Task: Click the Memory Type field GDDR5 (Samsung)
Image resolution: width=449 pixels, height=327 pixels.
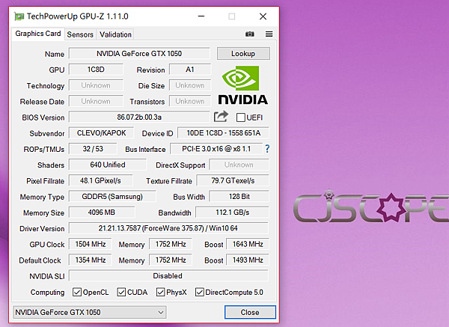Action: coord(112,197)
